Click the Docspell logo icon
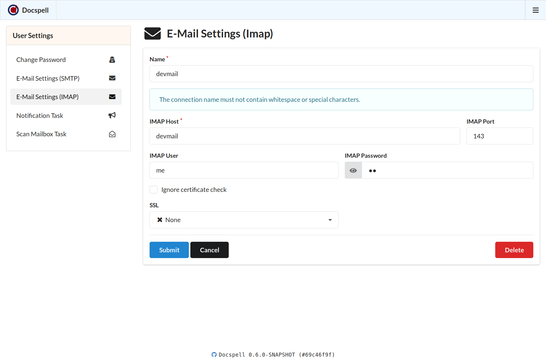The width and height of the screenshot is (546, 359). pos(13,10)
